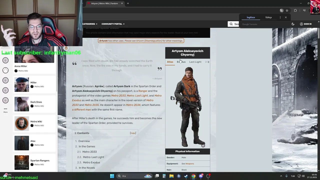The image size is (320, 180).
Task: Click the triangle wiki icon in sidebar
Action: point(5,70)
